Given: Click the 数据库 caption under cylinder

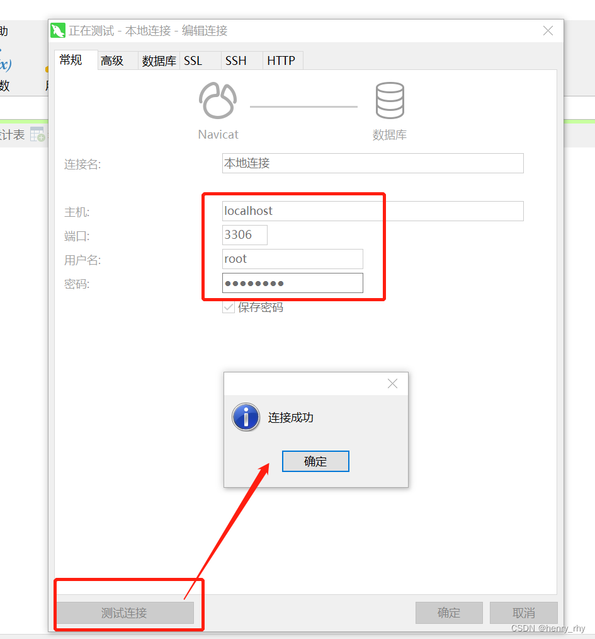Looking at the screenshot, I should 390,134.
